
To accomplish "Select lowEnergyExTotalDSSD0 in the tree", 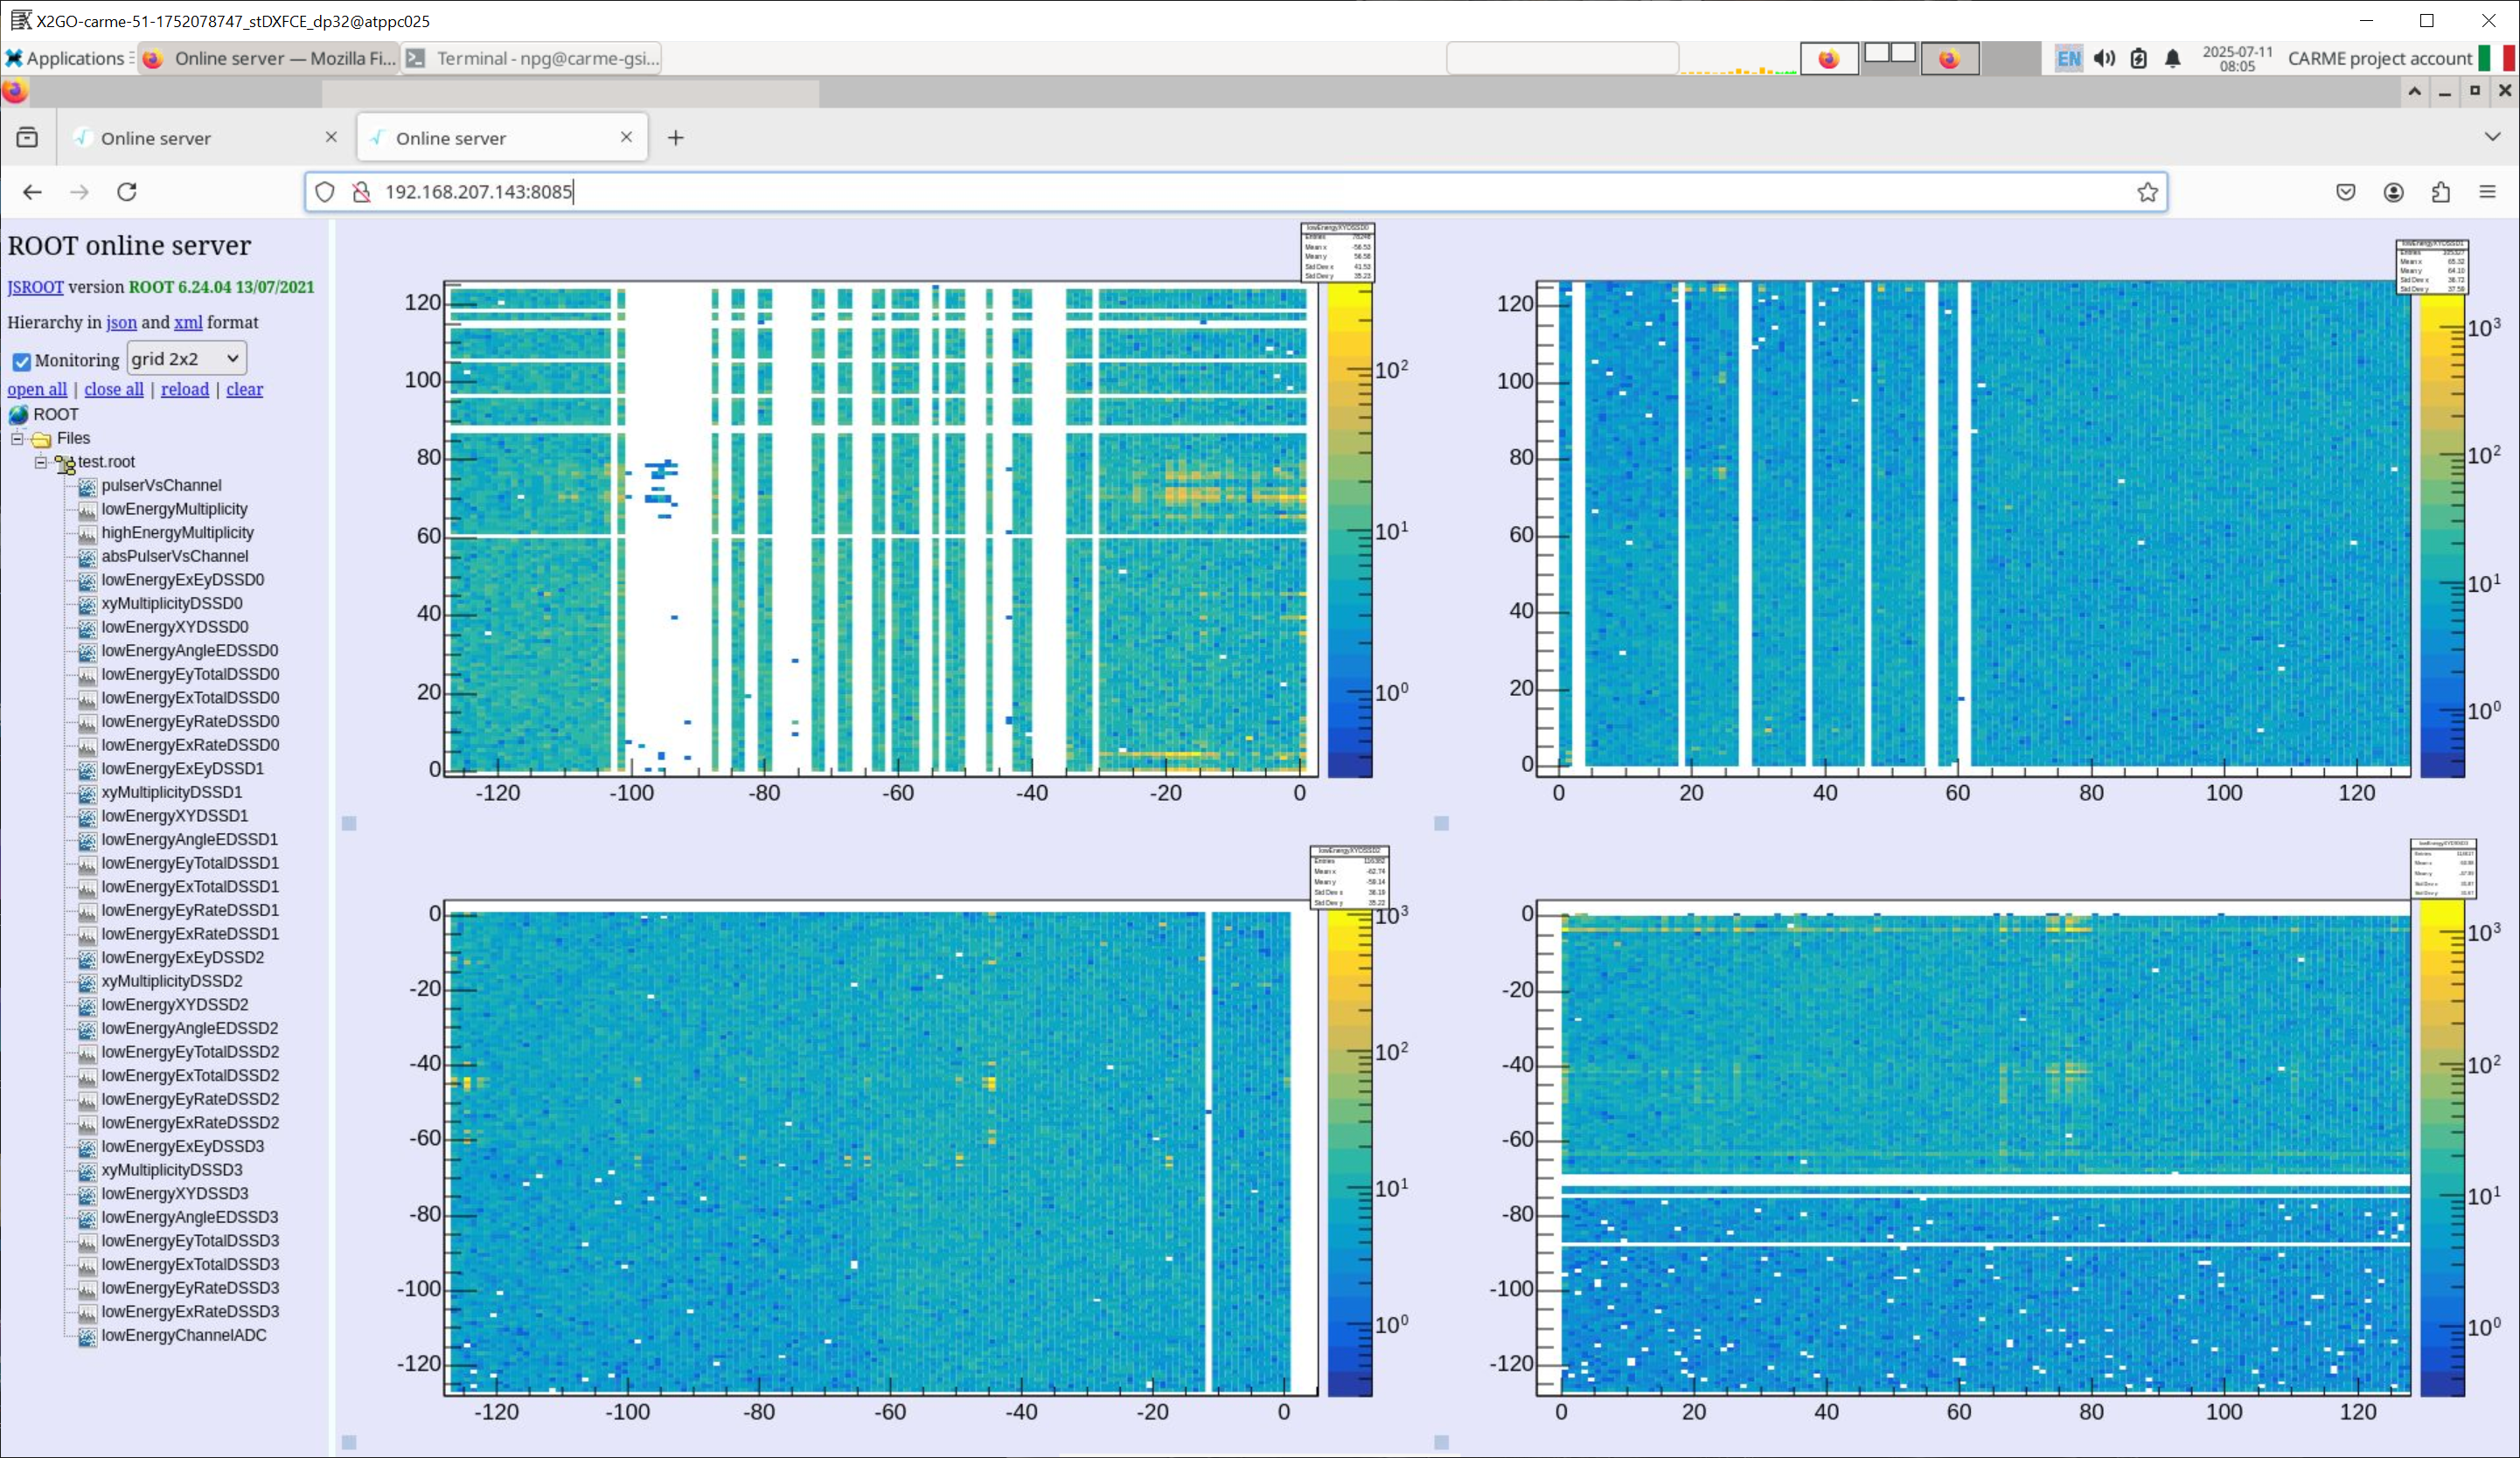I will coord(190,698).
